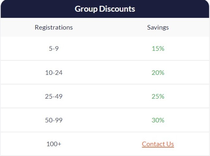The image size is (210, 156).
Task: Open the Contact Us link
Action: point(158,144)
